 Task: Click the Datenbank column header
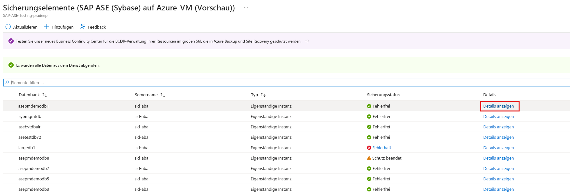[29, 95]
